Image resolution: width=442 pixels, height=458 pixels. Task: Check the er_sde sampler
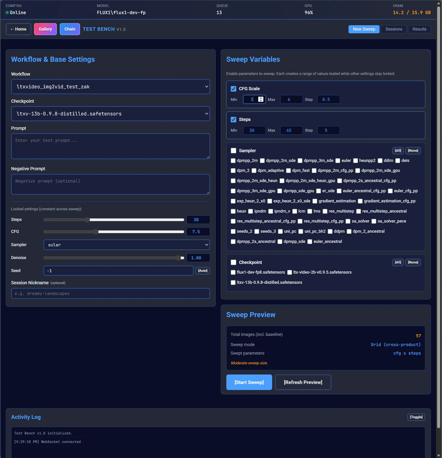coord(319,191)
